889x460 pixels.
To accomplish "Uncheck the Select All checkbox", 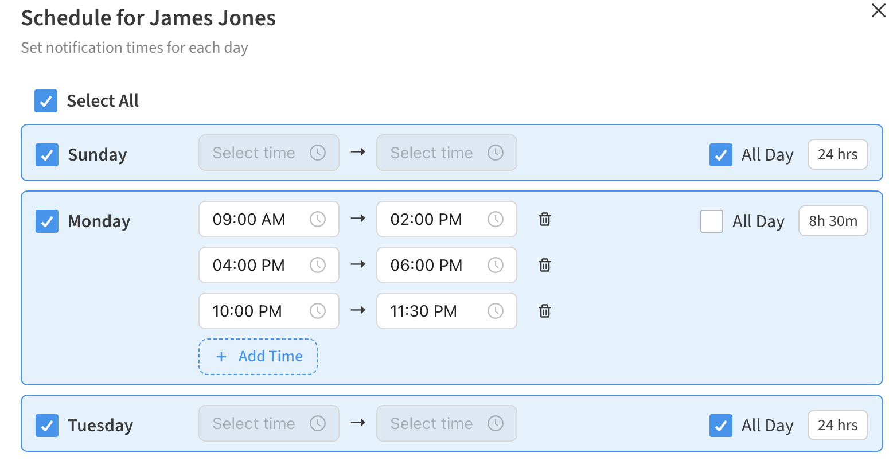I will tap(46, 101).
